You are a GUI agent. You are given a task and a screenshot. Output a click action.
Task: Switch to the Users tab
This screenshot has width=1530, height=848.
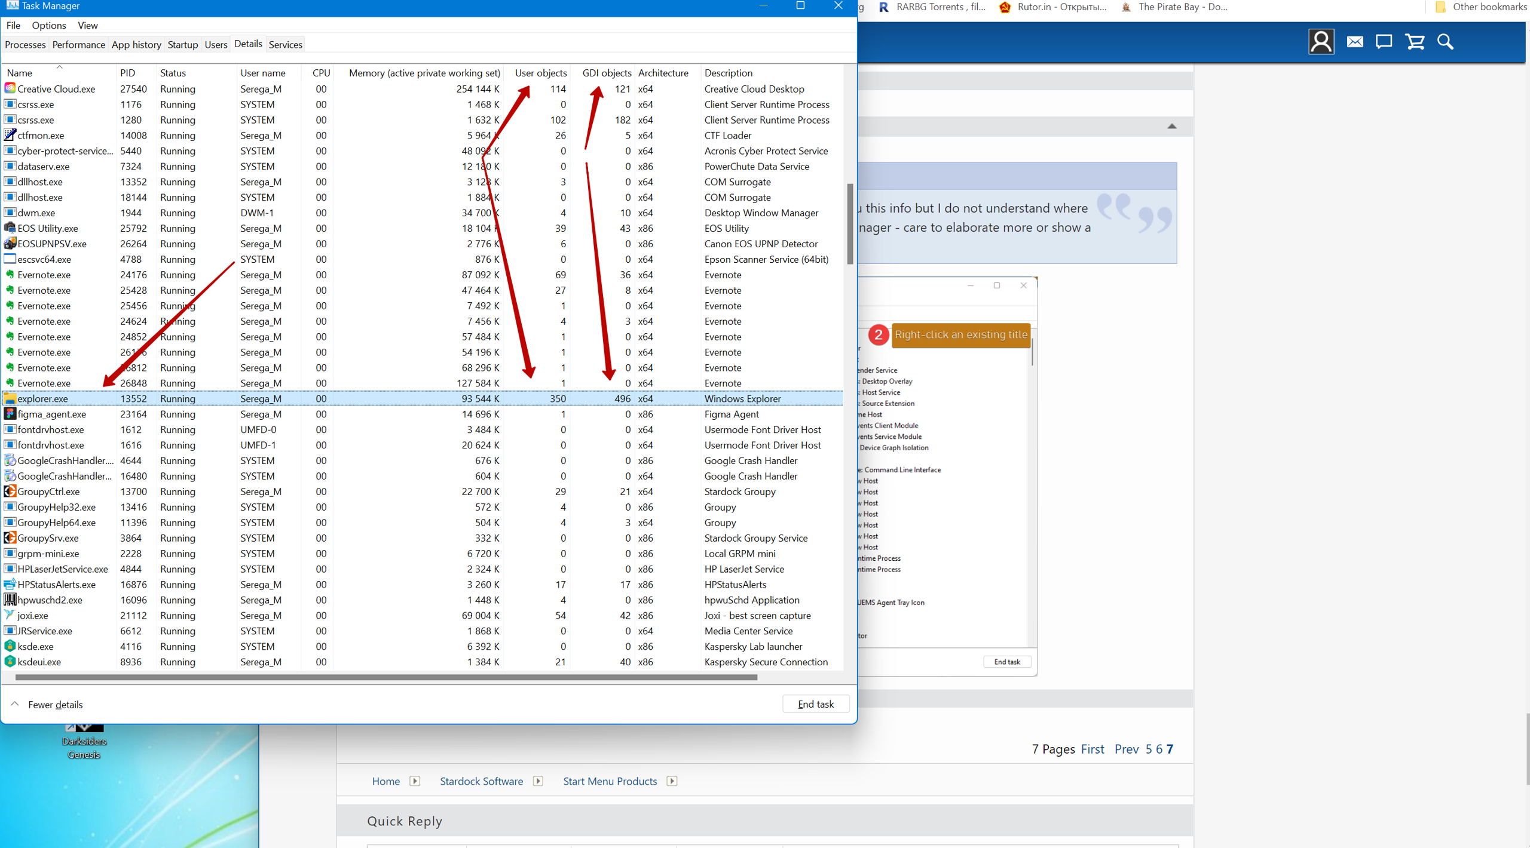coord(216,45)
